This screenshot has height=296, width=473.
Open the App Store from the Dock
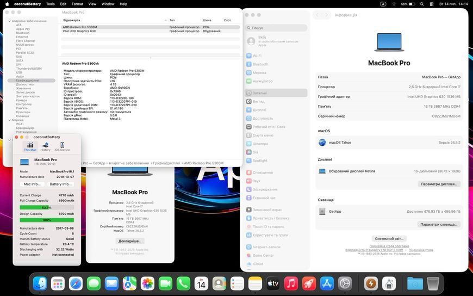coord(327,283)
